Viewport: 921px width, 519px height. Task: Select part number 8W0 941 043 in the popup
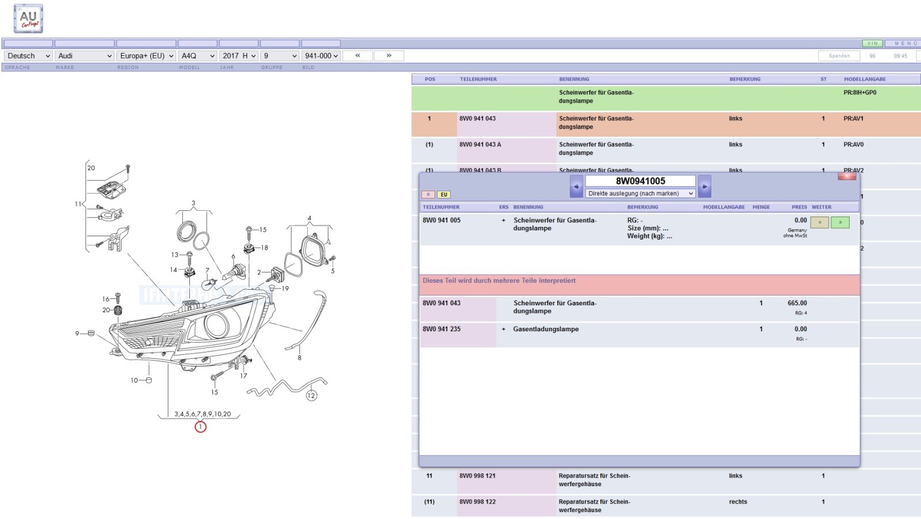click(x=442, y=303)
